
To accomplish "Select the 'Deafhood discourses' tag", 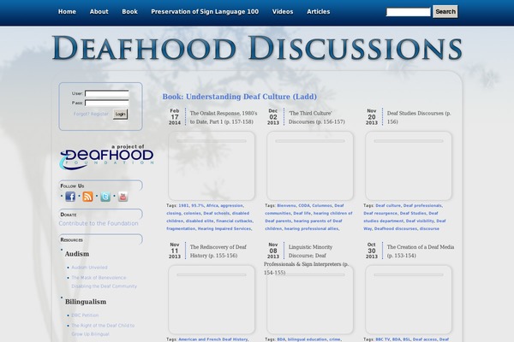I will [x=396, y=228].
